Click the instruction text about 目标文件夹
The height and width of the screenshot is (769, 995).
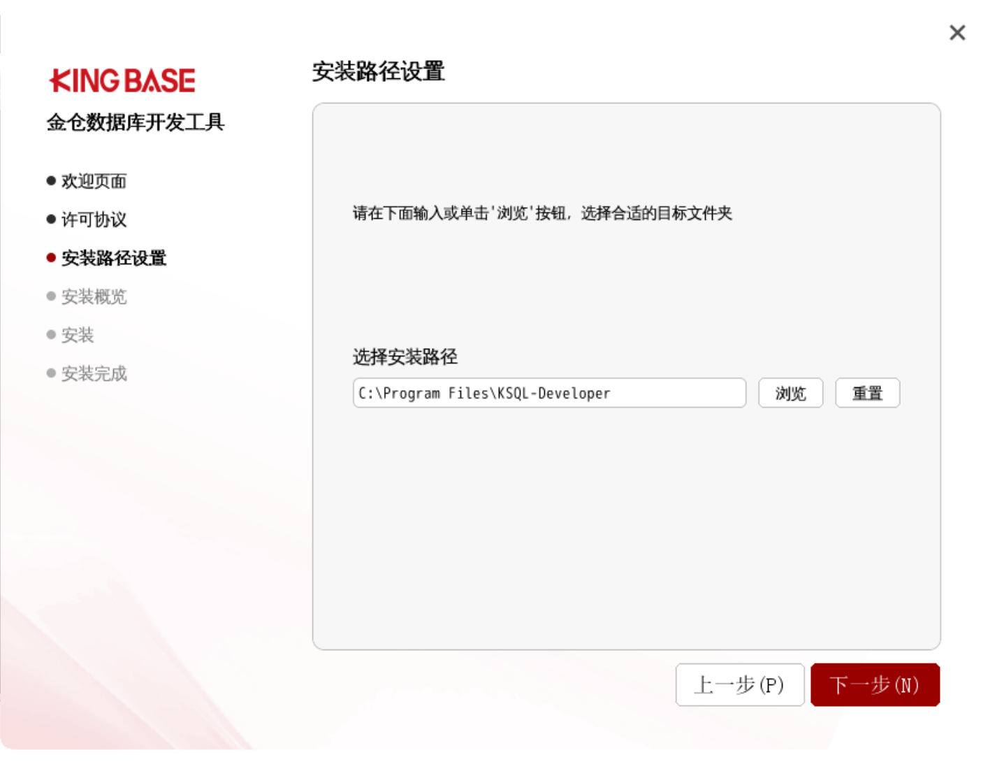[x=542, y=213]
